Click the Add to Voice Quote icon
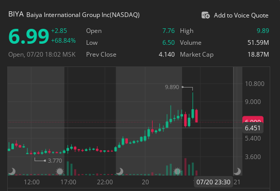Screen dimensions: 280x191 pos(206,15)
